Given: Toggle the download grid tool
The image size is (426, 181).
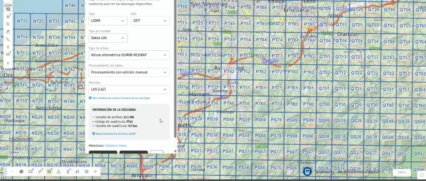Looking at the screenshot, I should pyautogui.click(x=49, y=171).
